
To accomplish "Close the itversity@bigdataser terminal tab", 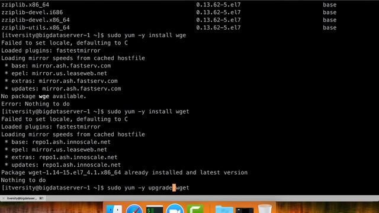I will coord(3,198).
